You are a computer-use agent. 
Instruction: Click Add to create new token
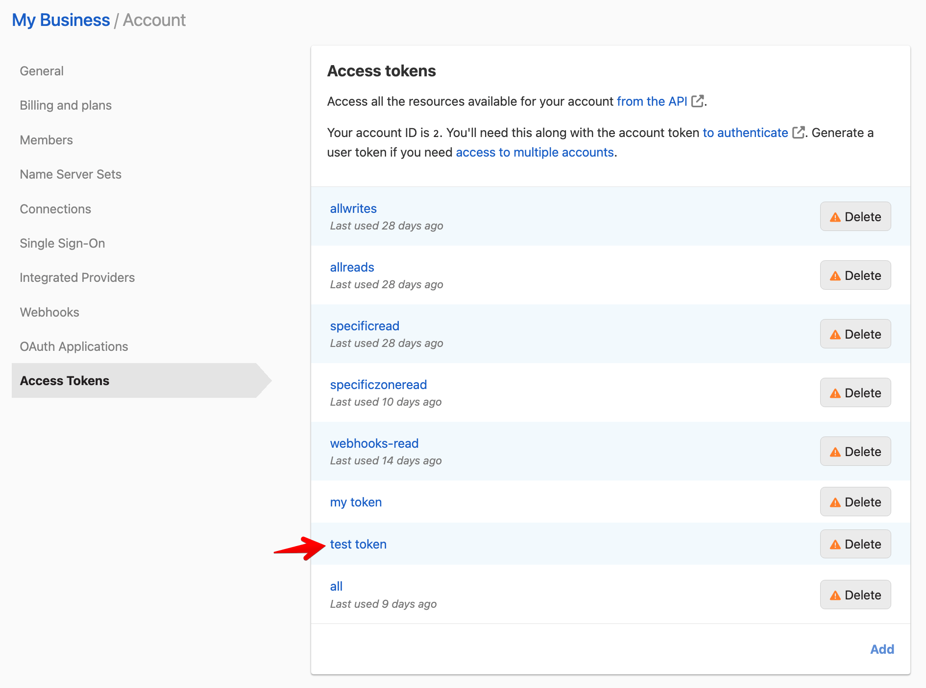coord(882,649)
